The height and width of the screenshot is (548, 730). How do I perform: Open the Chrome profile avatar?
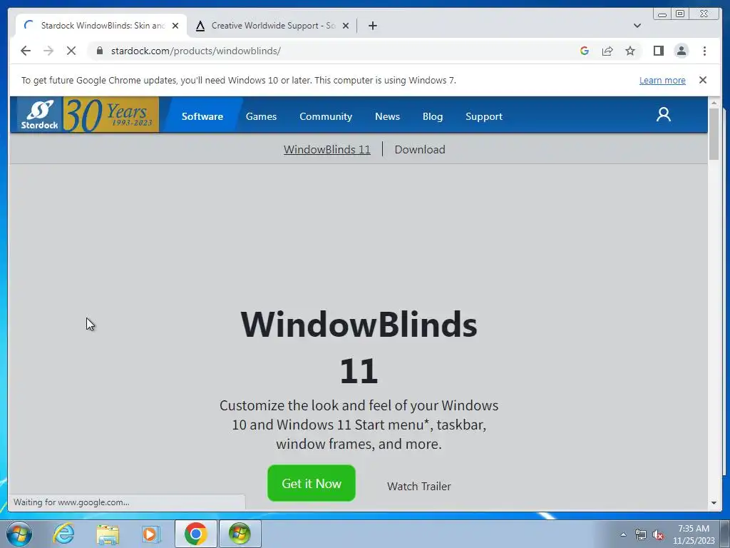point(681,51)
